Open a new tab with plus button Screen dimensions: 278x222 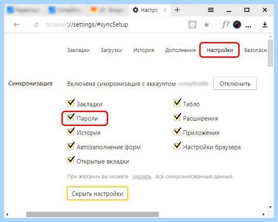(177, 10)
